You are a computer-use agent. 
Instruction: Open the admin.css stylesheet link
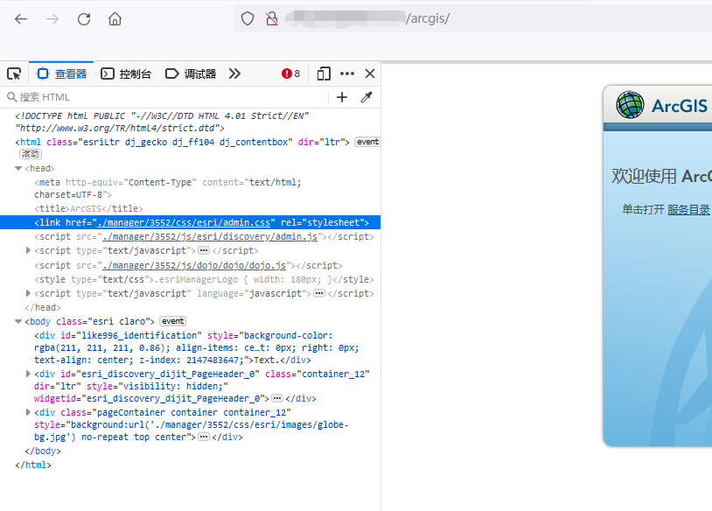click(184, 222)
